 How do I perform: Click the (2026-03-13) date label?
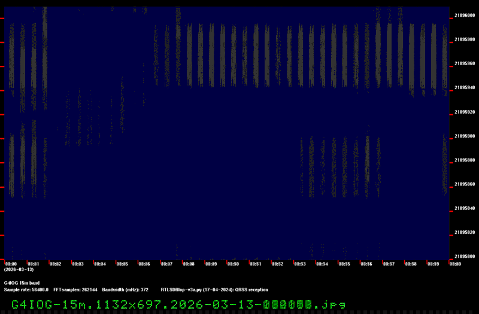[x=19, y=270]
